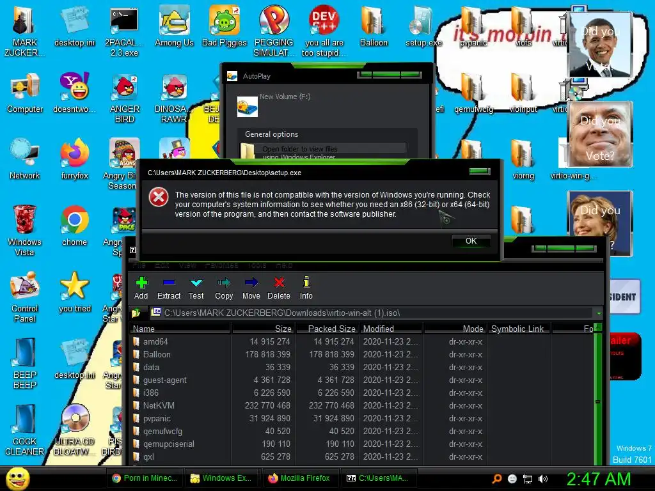Click the Move arrow tool
Image resolution: width=655 pixels, height=491 pixels.
click(x=251, y=288)
